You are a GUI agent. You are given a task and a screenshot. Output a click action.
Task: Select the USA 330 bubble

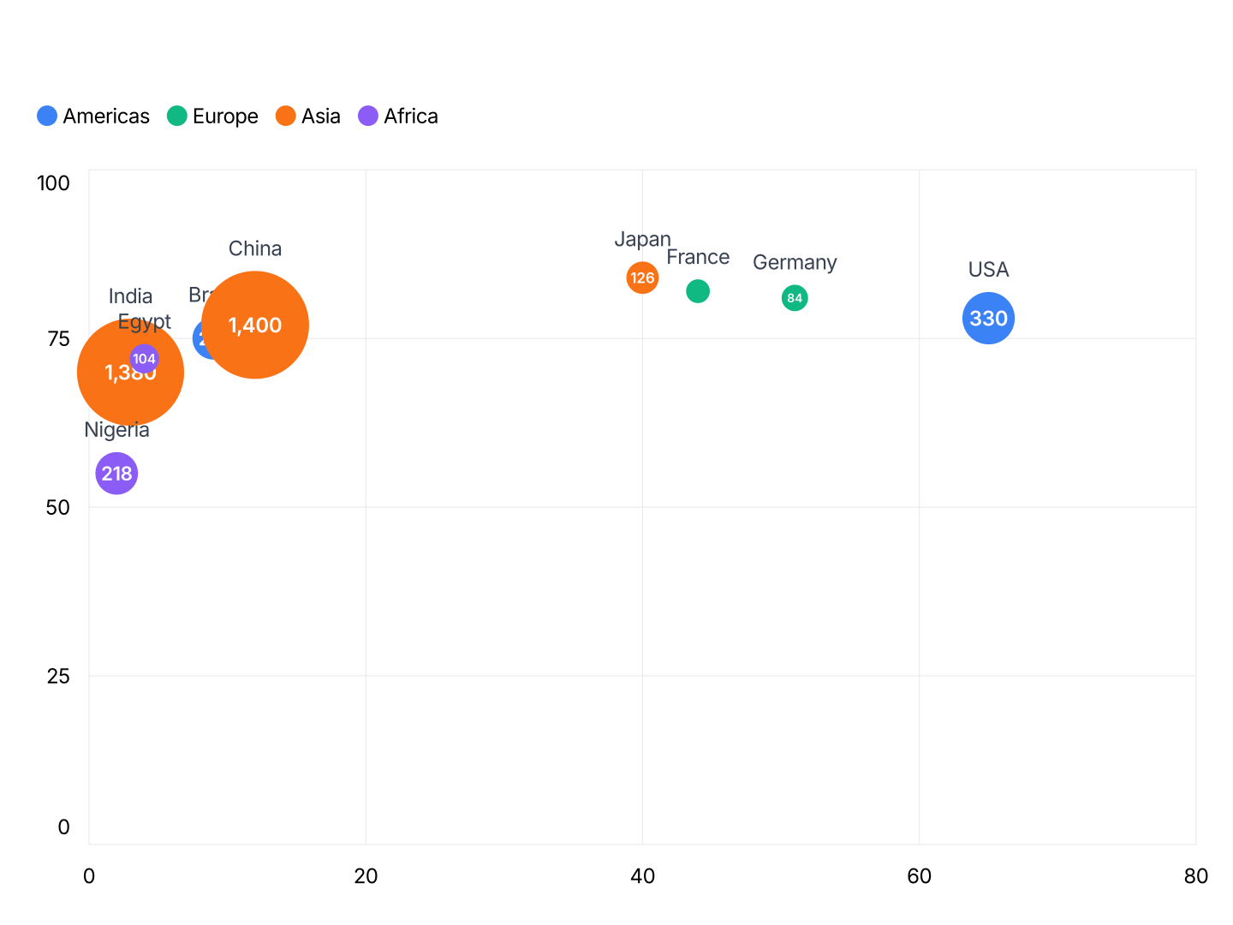[x=989, y=318]
